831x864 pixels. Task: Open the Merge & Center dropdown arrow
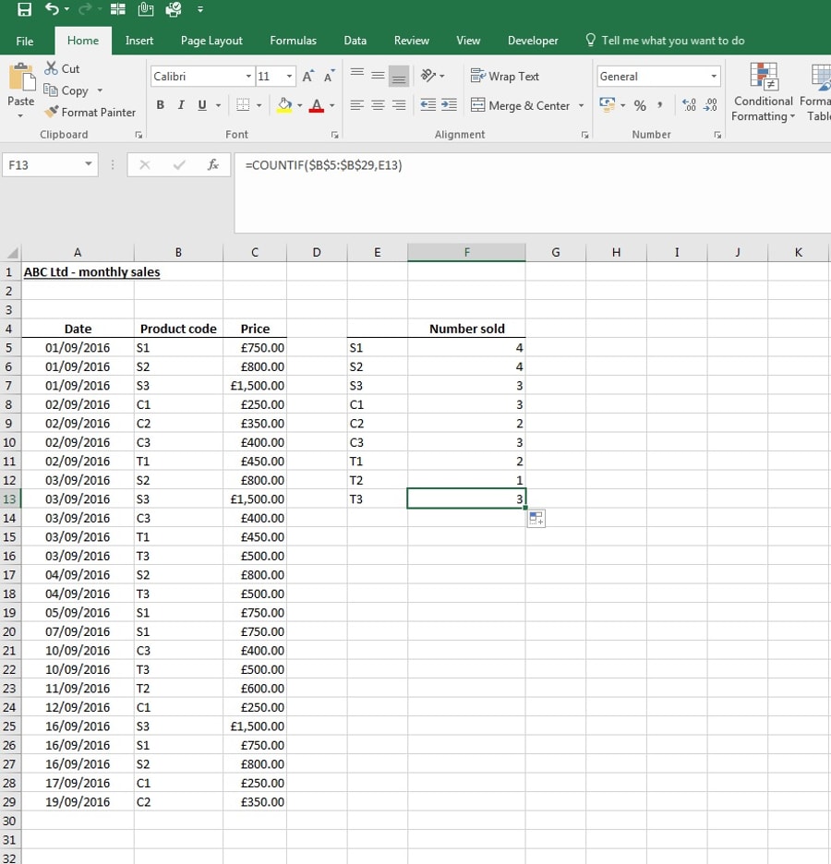coord(581,105)
